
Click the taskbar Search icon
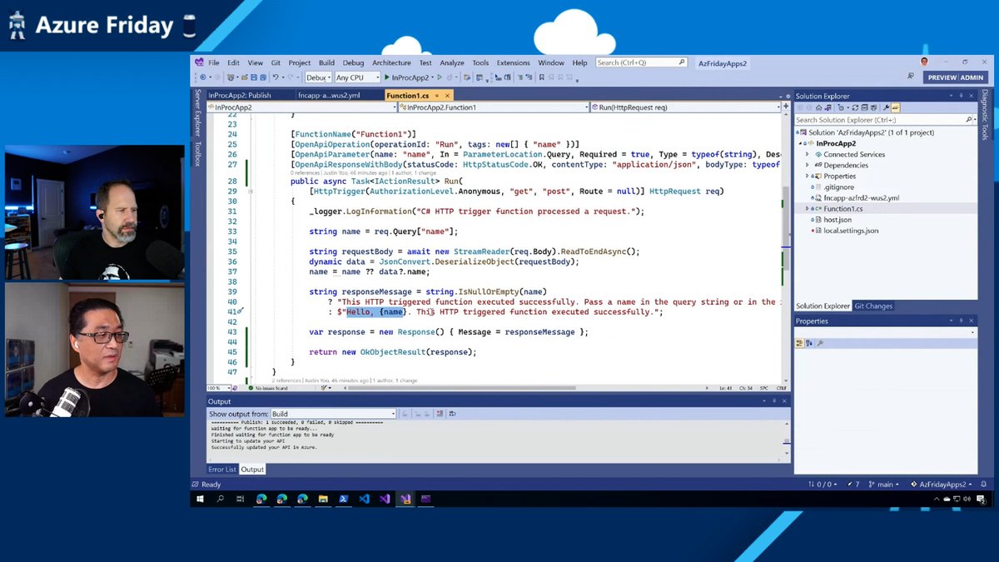(221, 499)
